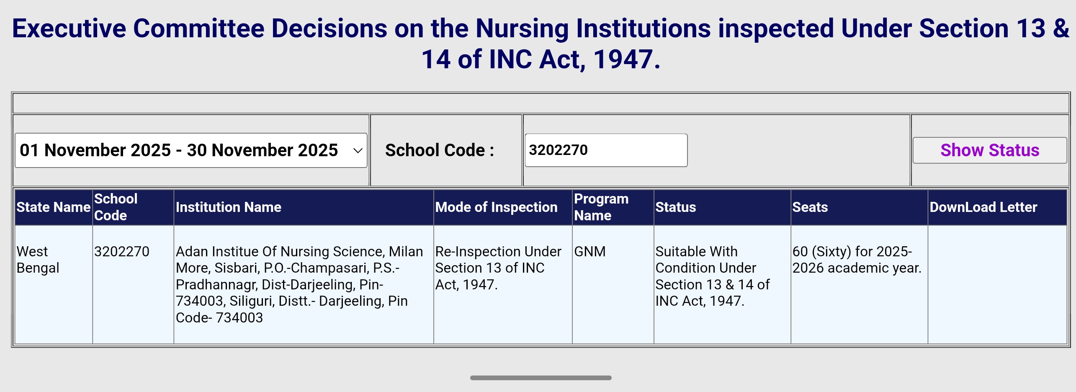Click the DownLoad Letter column header
Screen dimensions: 1076x392
click(983, 207)
